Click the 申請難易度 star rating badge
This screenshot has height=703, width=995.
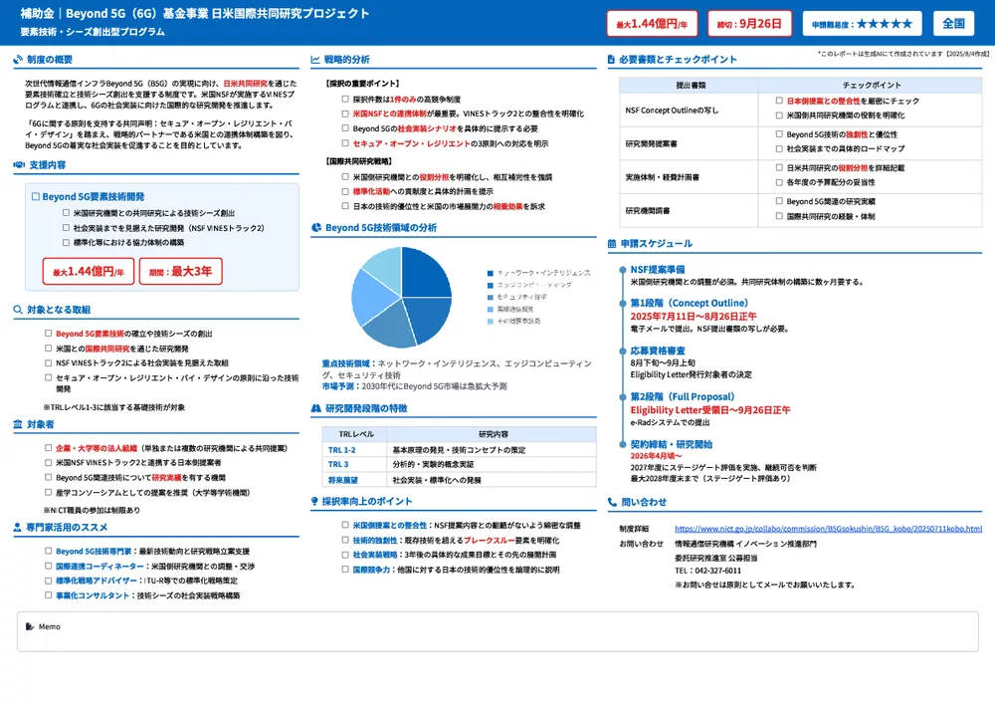[x=862, y=24]
